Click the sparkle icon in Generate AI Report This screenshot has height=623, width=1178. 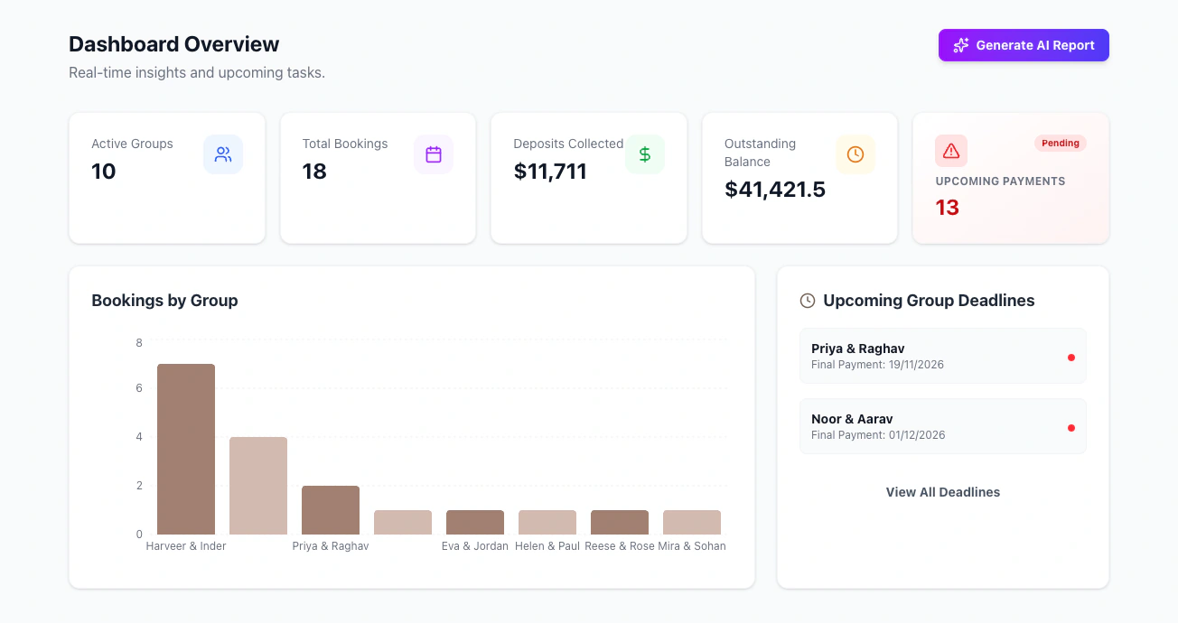[x=961, y=45]
